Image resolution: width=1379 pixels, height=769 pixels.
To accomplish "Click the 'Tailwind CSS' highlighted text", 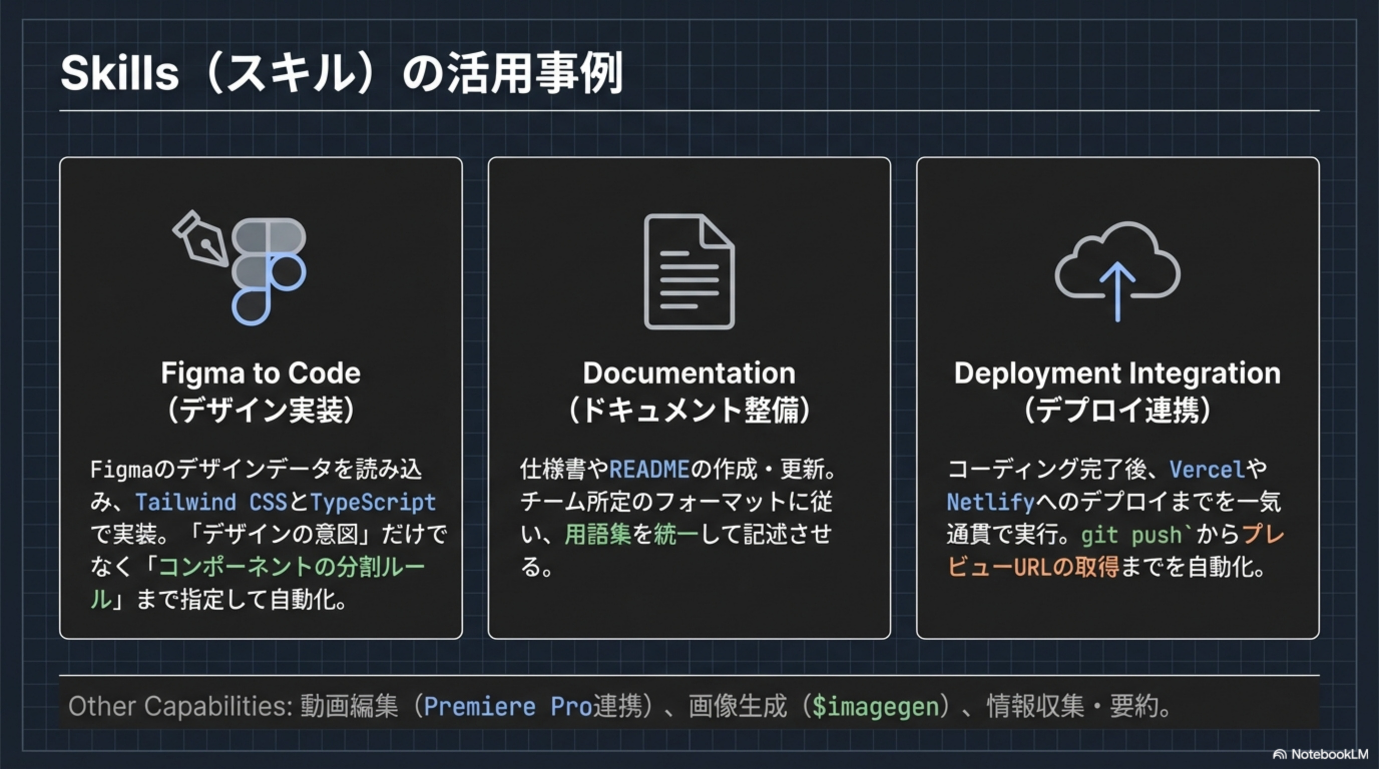I will pyautogui.click(x=211, y=502).
